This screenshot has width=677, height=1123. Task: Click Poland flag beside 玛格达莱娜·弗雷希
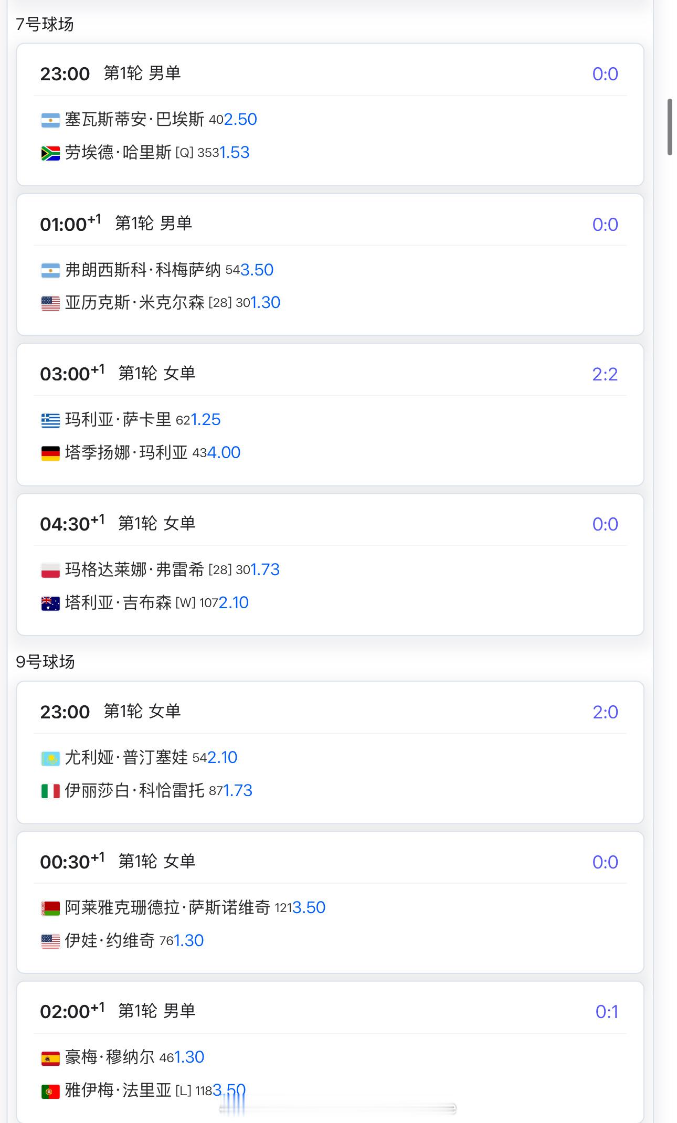click(50, 570)
